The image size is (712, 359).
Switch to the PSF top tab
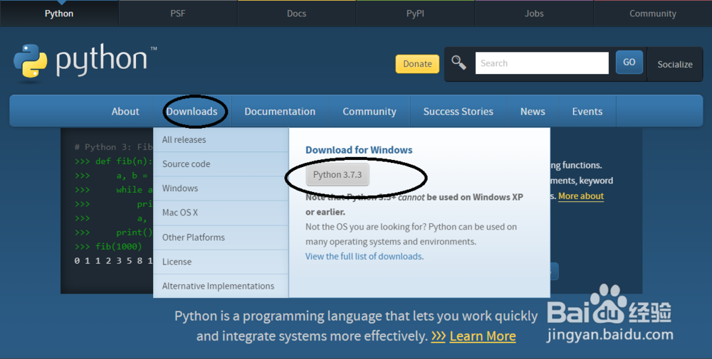pos(178,14)
